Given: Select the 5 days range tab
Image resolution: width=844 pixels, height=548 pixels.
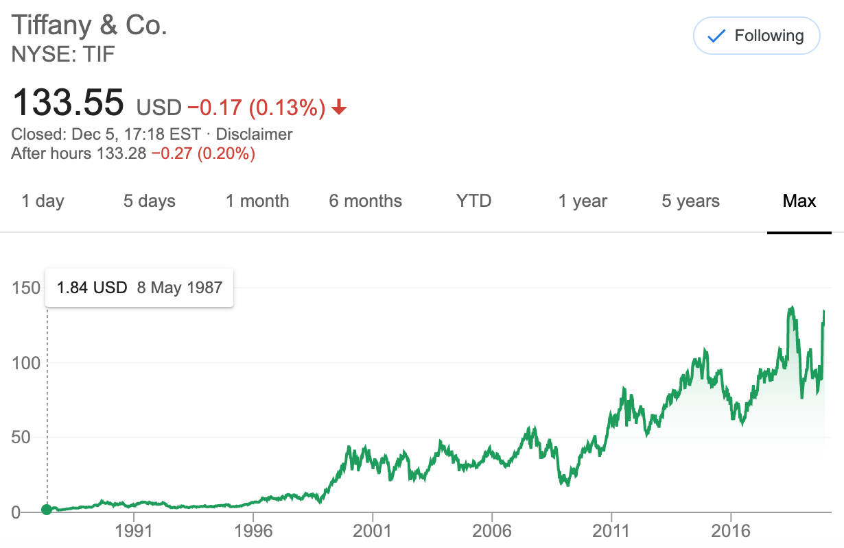Looking at the screenshot, I should [x=149, y=201].
